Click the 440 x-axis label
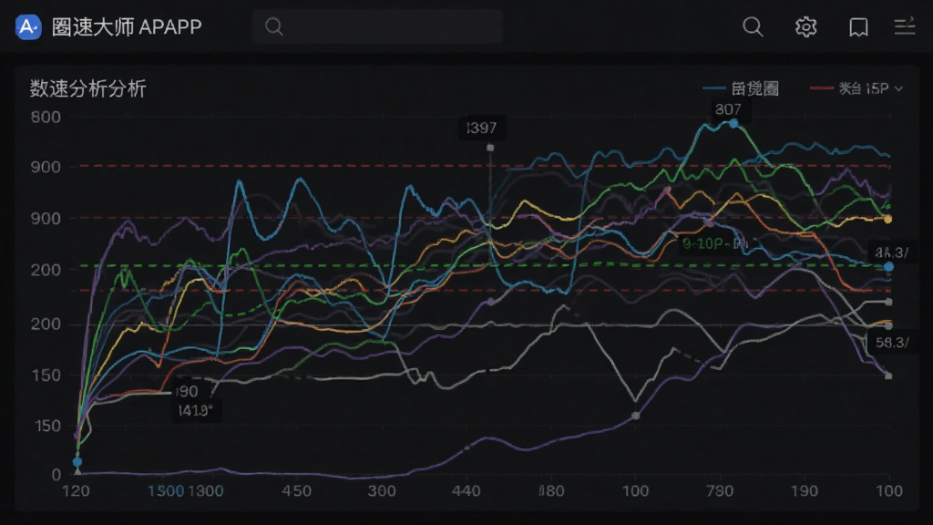Screen dimensions: 933x525 466,491
